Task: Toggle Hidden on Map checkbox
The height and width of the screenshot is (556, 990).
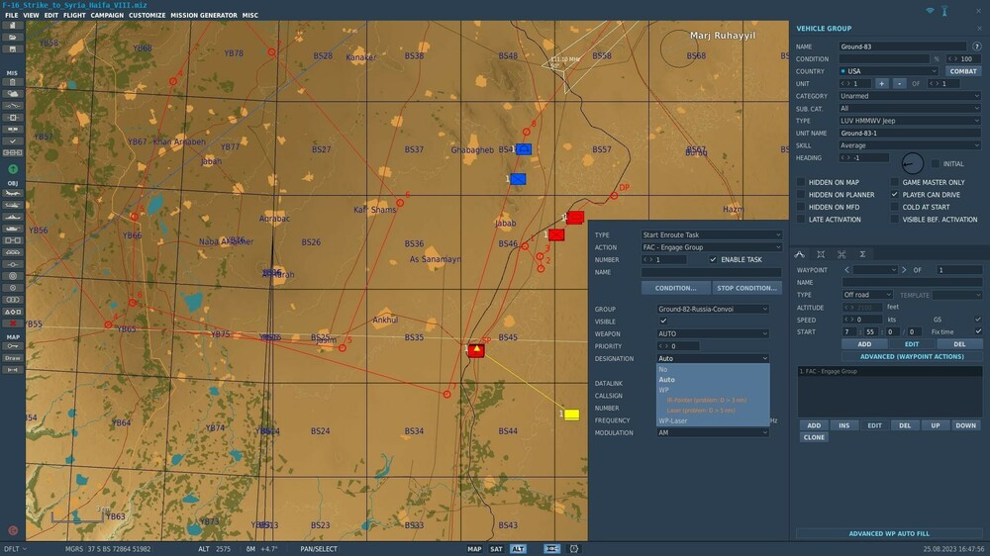Action: tap(801, 182)
